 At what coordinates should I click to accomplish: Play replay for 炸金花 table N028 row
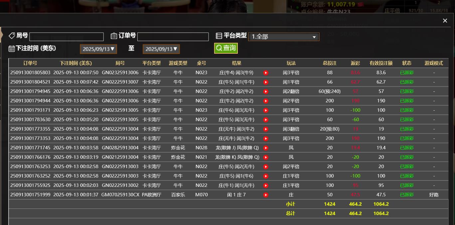(x=266, y=148)
